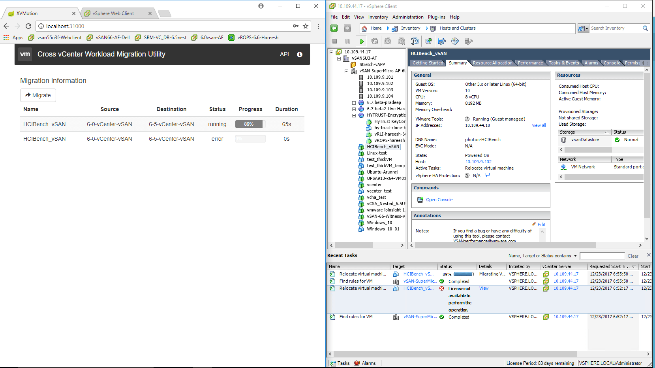The width and height of the screenshot is (655, 368).
Task: Click the Launch Virtual Machine Console icon
Action: (x=428, y=41)
